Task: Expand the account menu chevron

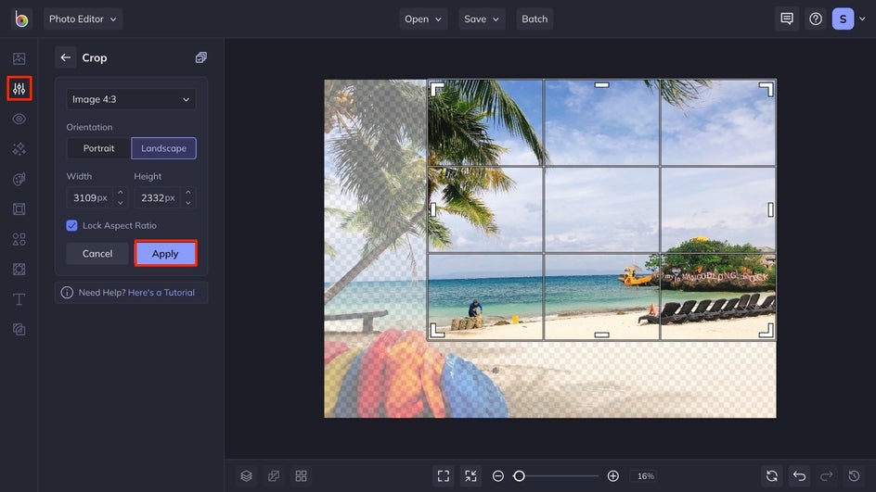Action: [862, 19]
